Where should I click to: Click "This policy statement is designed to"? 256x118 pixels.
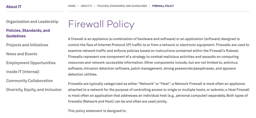click(x=97, y=111)
